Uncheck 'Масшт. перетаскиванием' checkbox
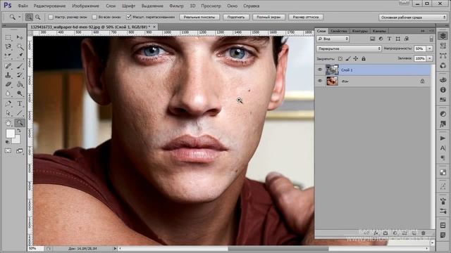 128,17
